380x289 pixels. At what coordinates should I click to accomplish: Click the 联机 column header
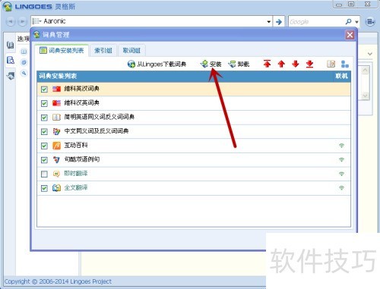pyautogui.click(x=341, y=76)
